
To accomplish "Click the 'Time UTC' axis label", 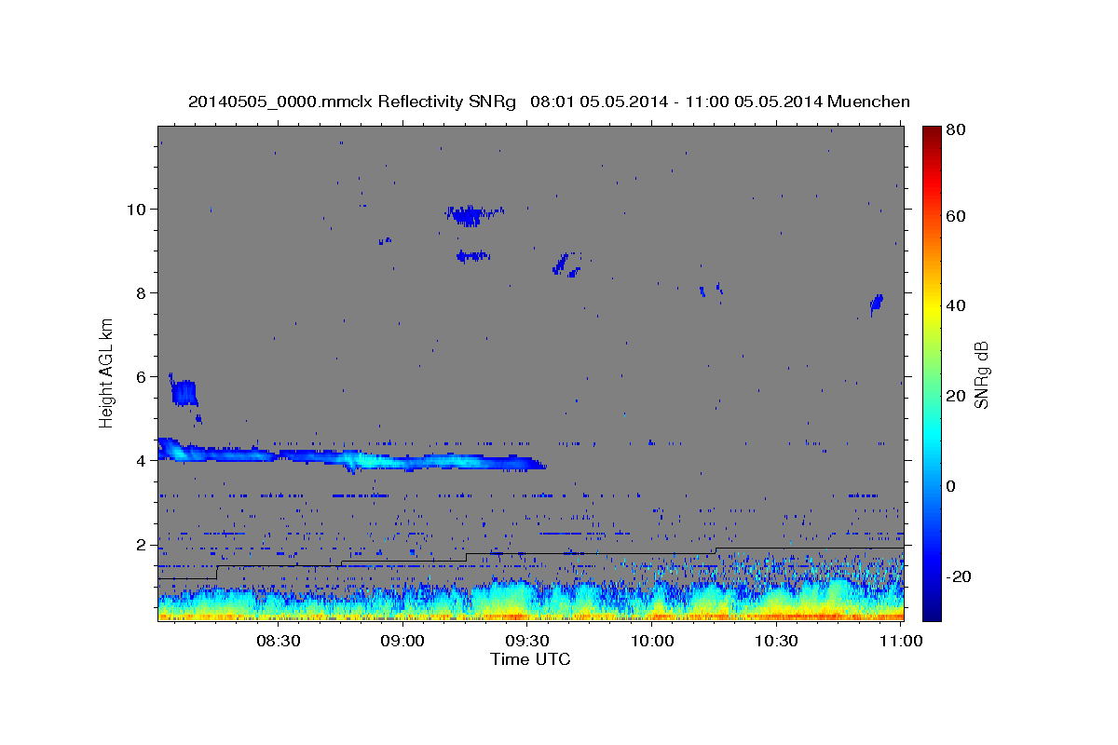I will click(530, 659).
